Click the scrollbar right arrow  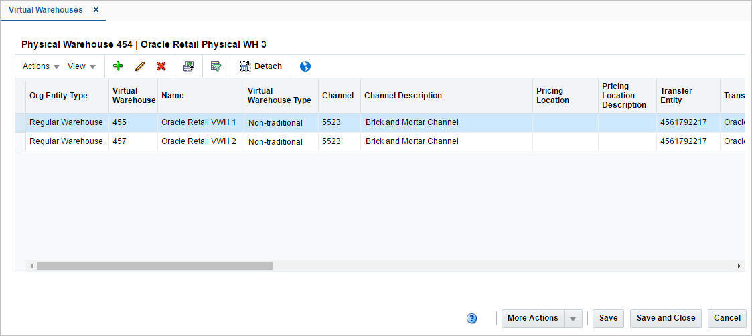coord(739,266)
